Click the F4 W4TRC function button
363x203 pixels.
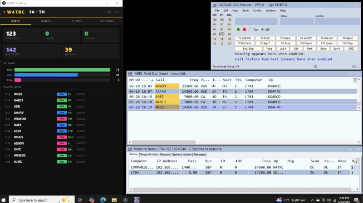pos(306,38)
